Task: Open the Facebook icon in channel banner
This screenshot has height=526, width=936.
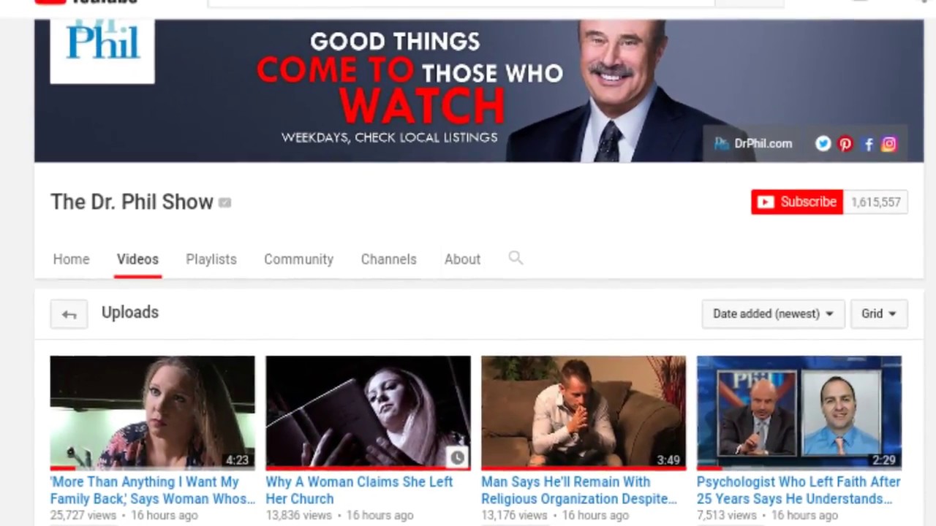Action: (x=868, y=144)
